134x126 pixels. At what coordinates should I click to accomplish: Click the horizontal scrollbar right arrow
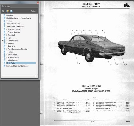coord(35,76)
